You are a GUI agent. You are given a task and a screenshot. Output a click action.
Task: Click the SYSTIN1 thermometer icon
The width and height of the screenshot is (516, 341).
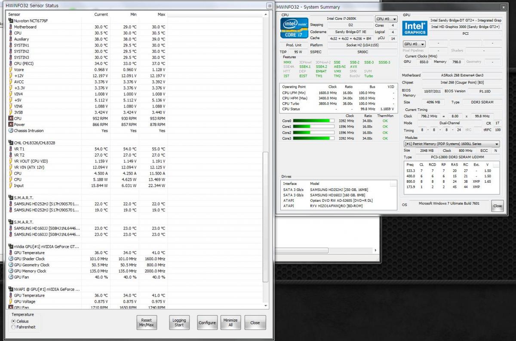coord(11,45)
